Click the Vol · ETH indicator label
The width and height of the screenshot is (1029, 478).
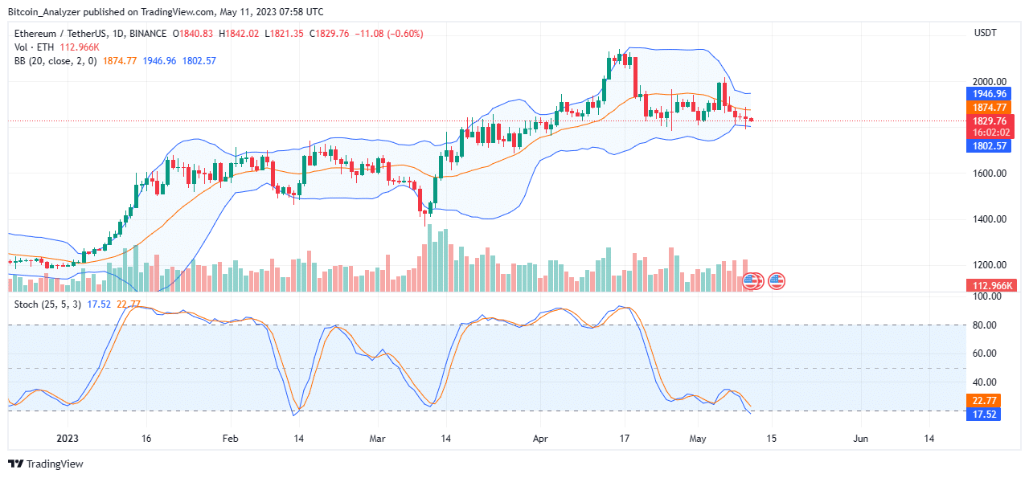[32, 47]
